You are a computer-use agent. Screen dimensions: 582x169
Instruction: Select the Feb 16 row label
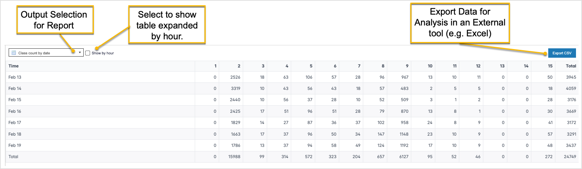pos(15,111)
